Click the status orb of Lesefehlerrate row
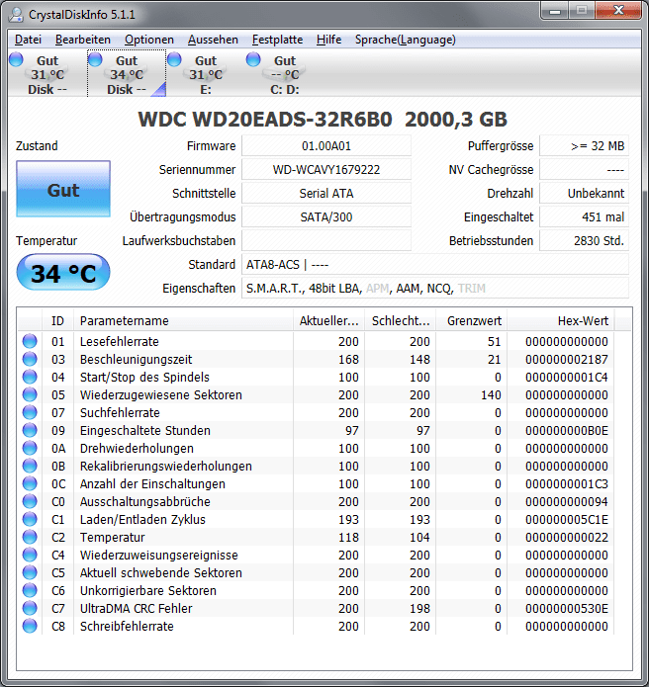The height and width of the screenshot is (687, 649). click(30, 341)
